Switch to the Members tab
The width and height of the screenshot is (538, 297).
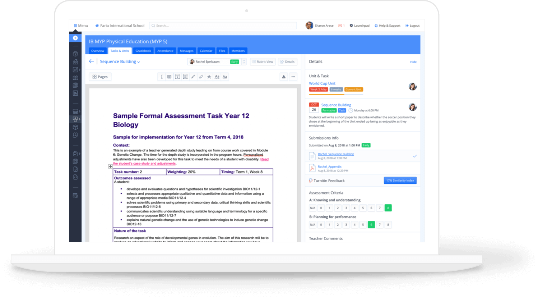tap(238, 51)
